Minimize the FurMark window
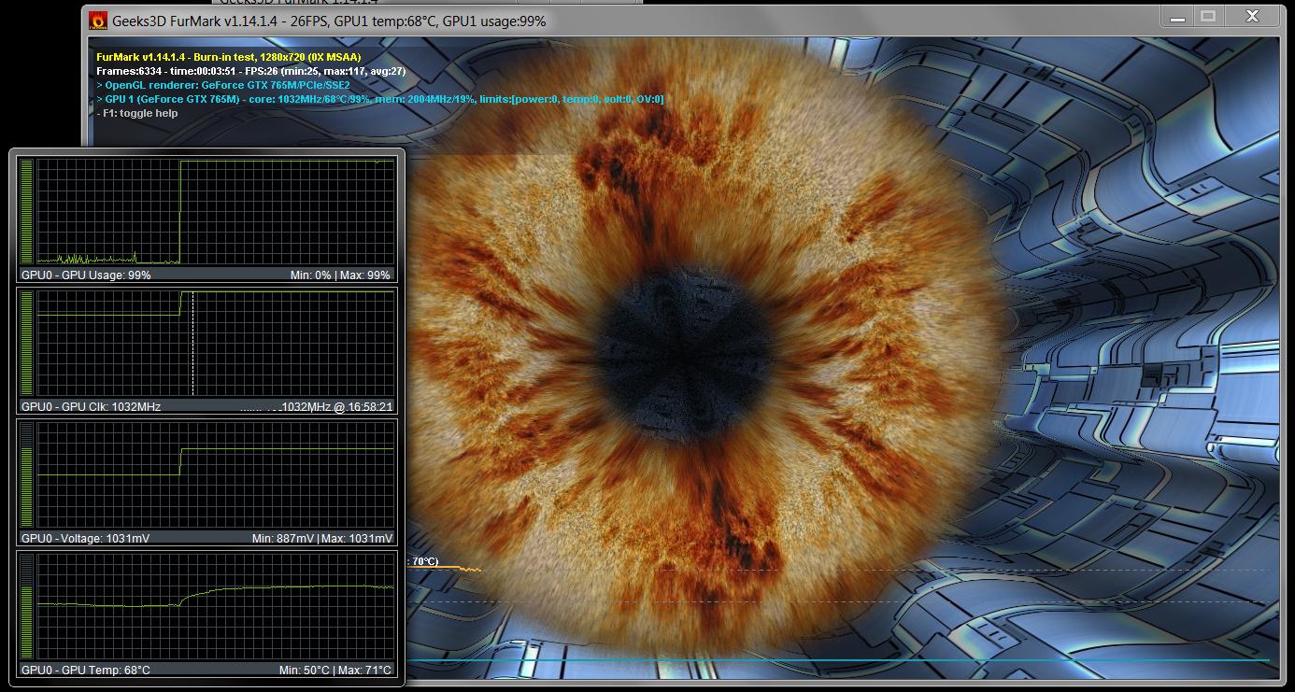The height and width of the screenshot is (692, 1295). [1178, 17]
